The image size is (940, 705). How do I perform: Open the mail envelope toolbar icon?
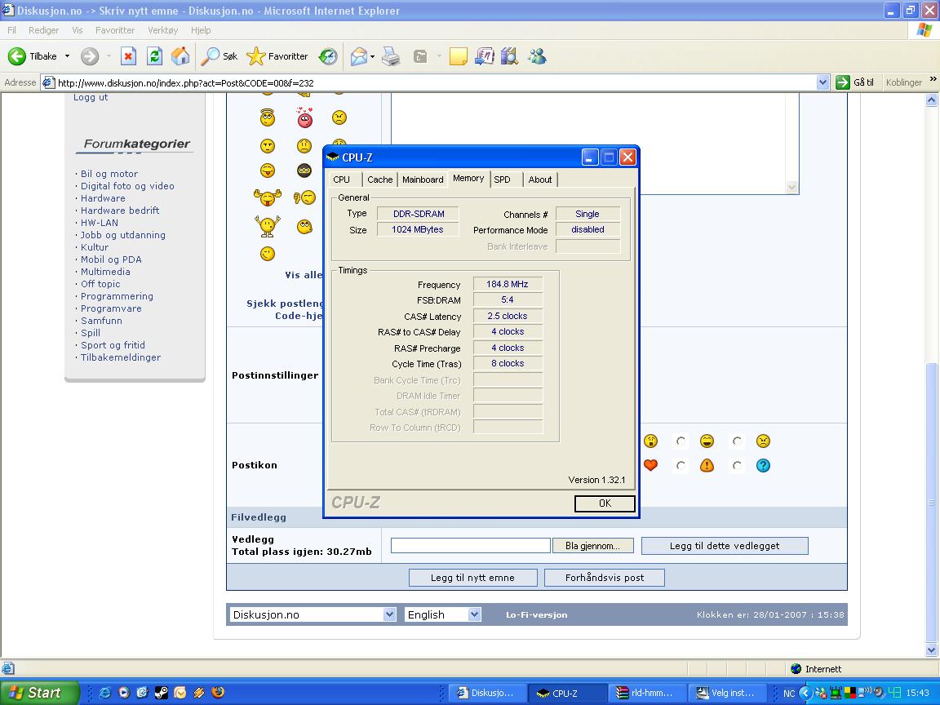pos(359,56)
